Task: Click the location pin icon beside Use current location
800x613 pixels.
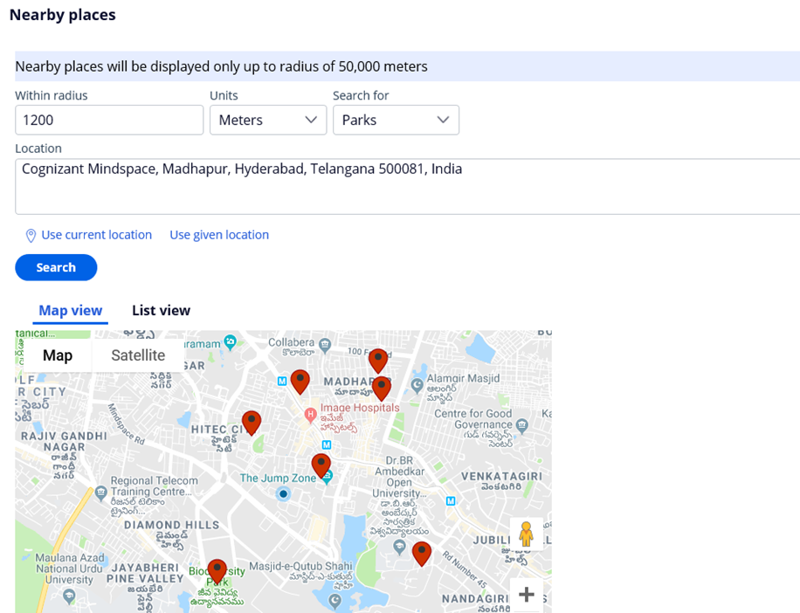Action: coord(31,235)
